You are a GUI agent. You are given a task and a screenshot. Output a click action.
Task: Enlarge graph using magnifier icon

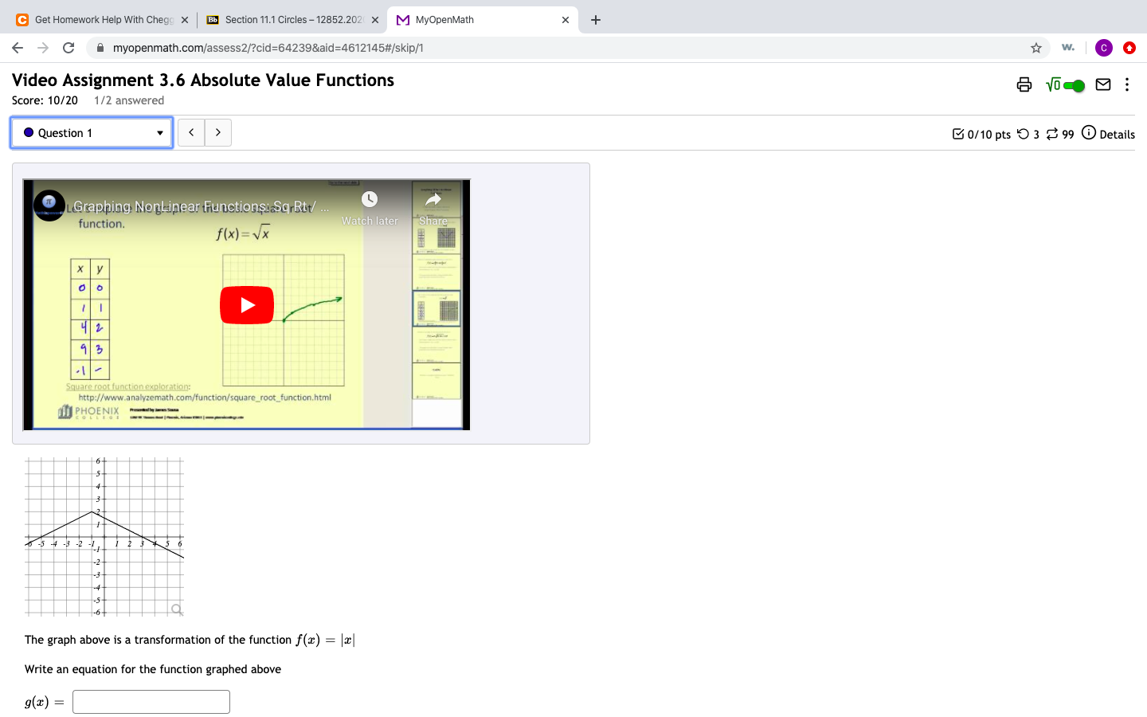point(177,609)
